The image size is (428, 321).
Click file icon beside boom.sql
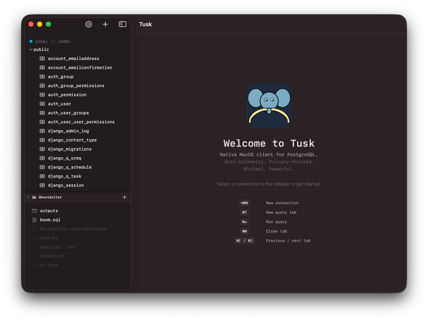pyautogui.click(x=35, y=220)
